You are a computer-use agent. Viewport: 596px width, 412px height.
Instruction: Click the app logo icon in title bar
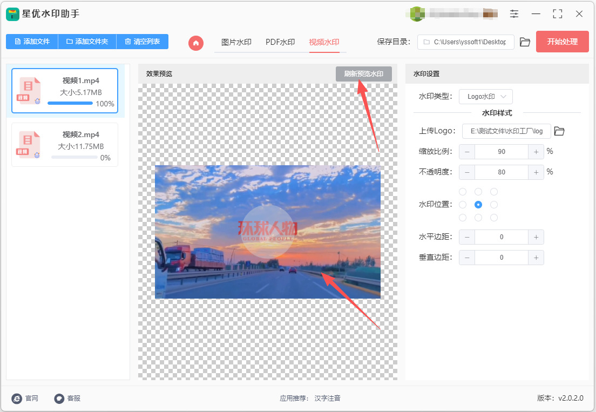coord(12,14)
